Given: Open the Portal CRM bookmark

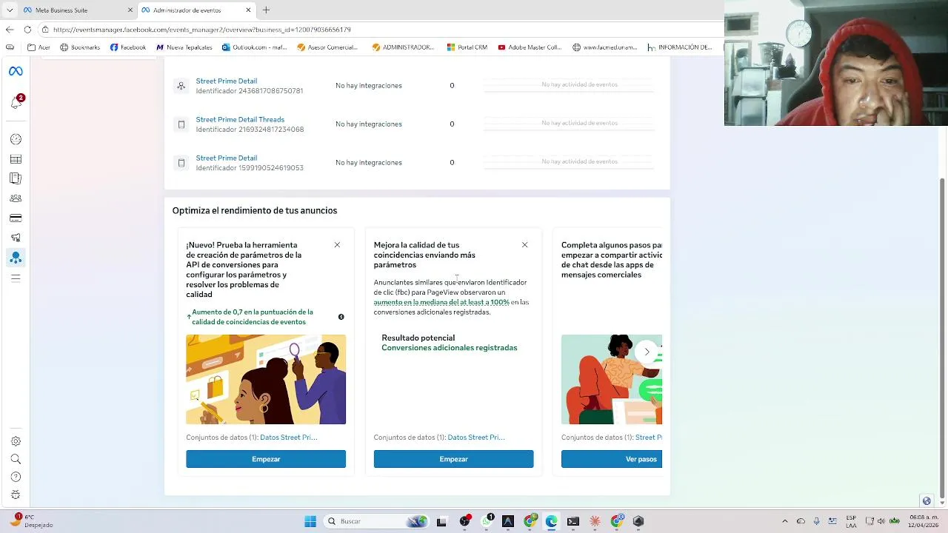Looking at the screenshot, I should [467, 47].
